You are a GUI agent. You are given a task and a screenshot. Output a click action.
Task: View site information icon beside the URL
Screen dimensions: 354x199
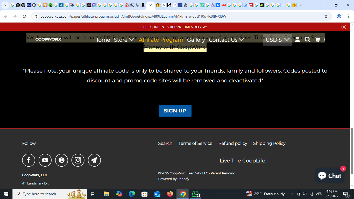(36, 16)
